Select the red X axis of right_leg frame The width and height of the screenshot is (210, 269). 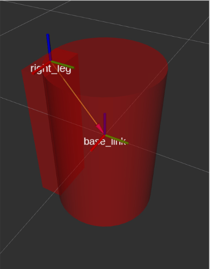41,68
